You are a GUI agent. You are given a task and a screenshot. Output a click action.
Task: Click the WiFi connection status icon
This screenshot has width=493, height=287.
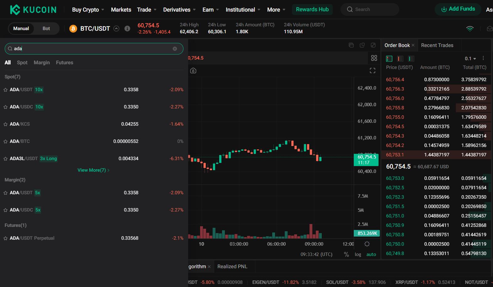tap(470, 29)
